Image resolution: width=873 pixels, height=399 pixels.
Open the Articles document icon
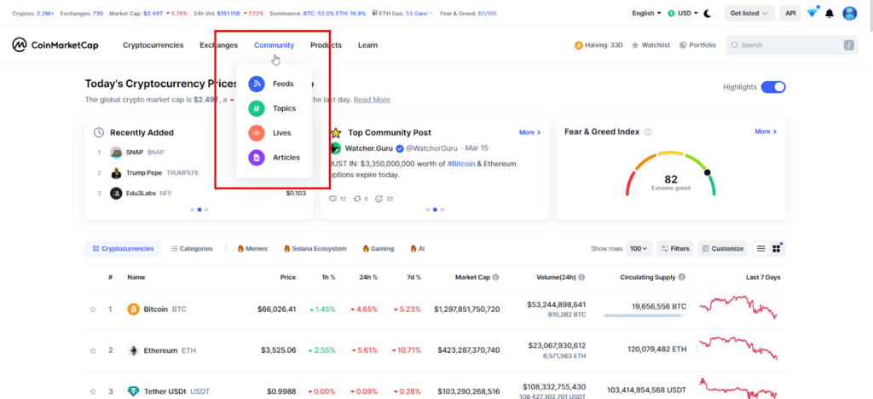(x=257, y=158)
